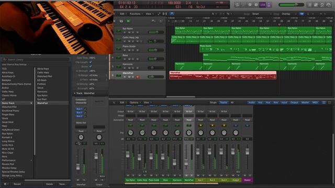Screen dimensions: 335x188
Task: Click the Ilya Nylon track instrument icon
Action: point(119,31)
